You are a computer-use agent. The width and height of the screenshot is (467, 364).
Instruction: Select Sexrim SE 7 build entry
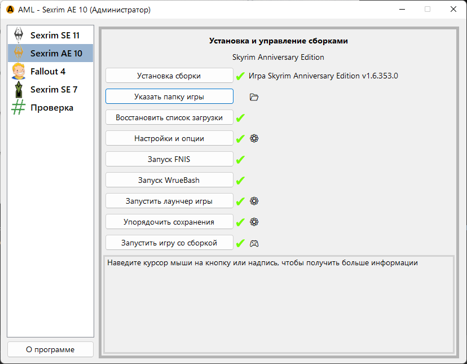pos(54,90)
